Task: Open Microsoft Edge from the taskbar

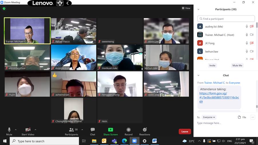Action: click(124, 141)
